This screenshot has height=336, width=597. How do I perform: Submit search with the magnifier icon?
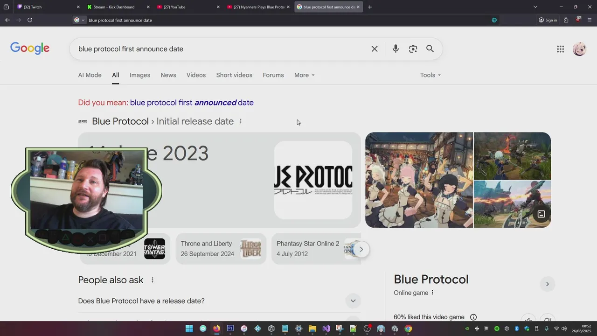point(430,49)
